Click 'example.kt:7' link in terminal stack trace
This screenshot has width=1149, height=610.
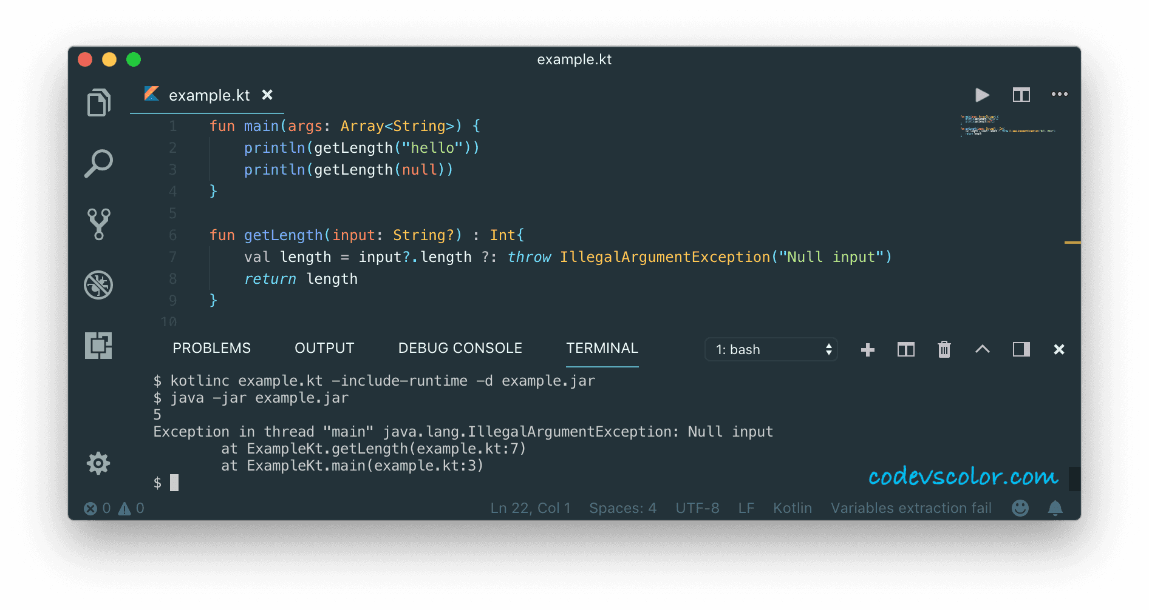466,449
